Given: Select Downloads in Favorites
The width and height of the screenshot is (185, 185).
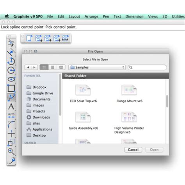Looking at the screenshot, I should point(38,117).
